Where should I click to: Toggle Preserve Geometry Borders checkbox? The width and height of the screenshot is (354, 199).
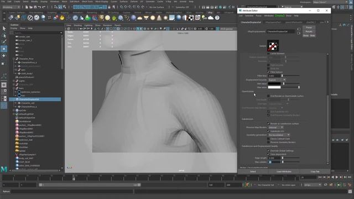[268, 143]
